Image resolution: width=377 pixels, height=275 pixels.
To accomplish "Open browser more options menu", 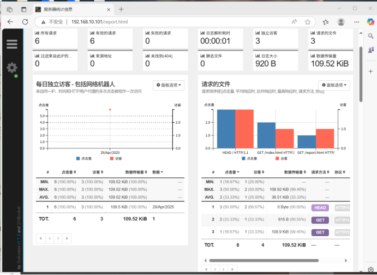I will point(357,22).
